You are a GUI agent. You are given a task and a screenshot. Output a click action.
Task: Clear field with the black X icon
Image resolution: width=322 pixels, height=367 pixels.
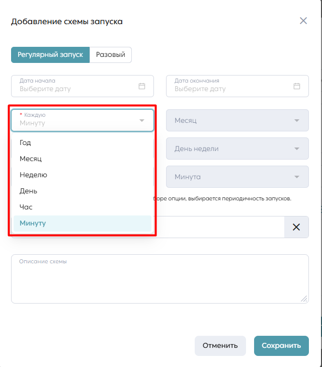(296, 227)
